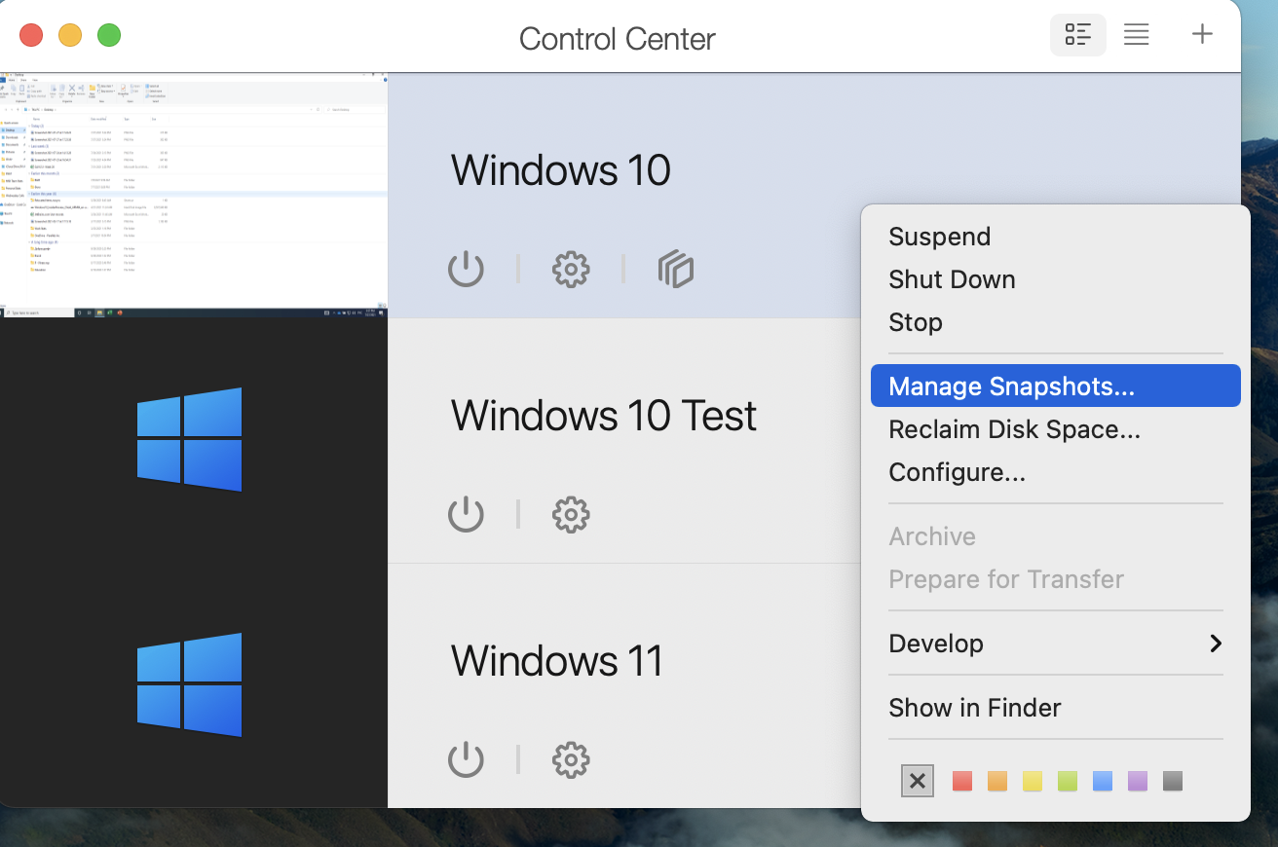1278x847 pixels.
Task: Power off the Windows 10 virtual machine
Action: pos(466,270)
